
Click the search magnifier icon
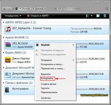107,9
